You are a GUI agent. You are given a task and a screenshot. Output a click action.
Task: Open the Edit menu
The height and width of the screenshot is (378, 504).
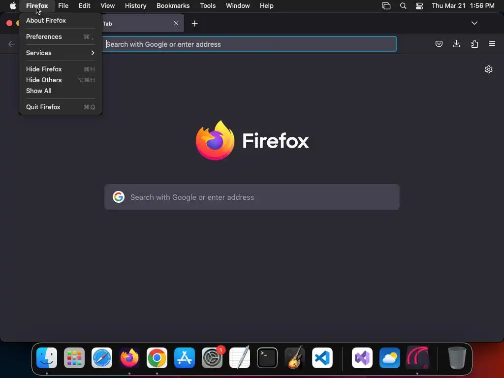85,6
